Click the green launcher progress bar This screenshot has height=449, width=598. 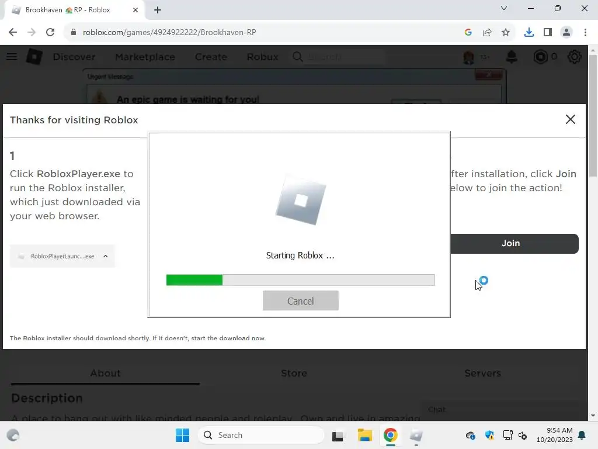coord(301,280)
